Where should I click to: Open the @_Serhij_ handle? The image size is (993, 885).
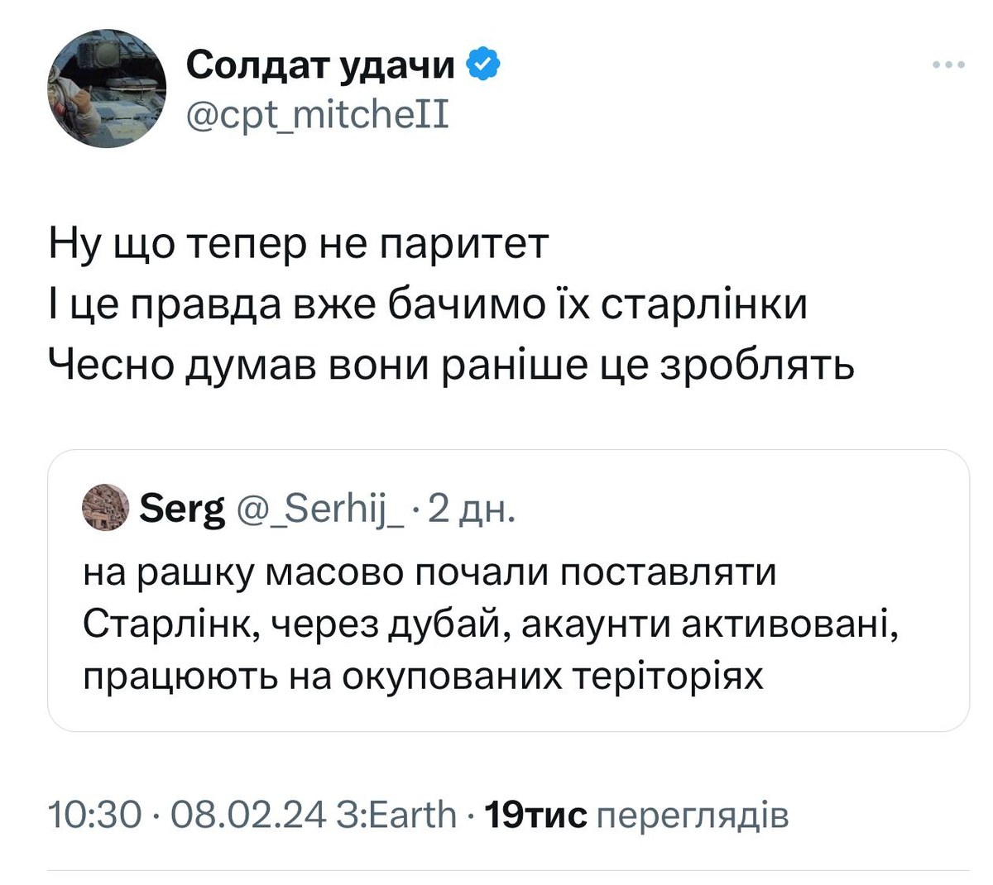pyautogui.click(x=321, y=509)
